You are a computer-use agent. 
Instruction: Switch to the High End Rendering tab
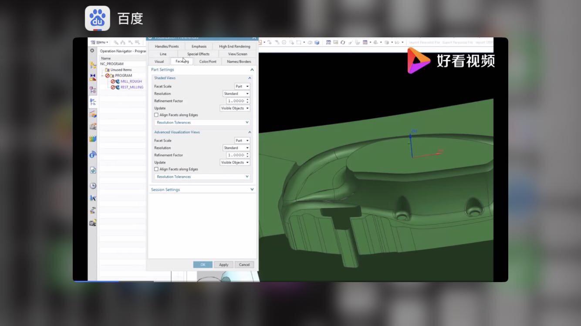click(x=235, y=47)
